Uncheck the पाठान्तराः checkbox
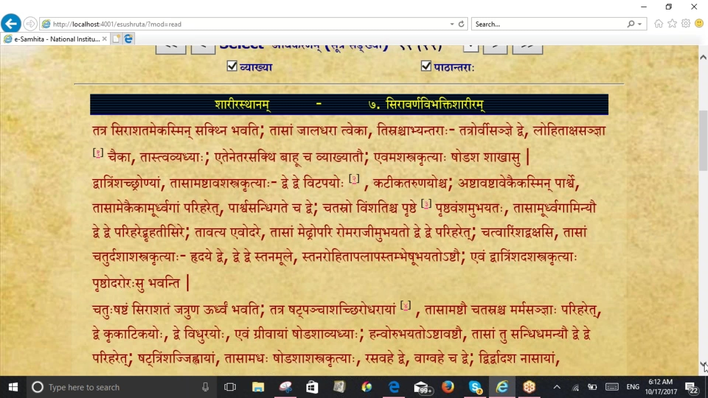Viewport: 708px width, 398px height. 426,66
